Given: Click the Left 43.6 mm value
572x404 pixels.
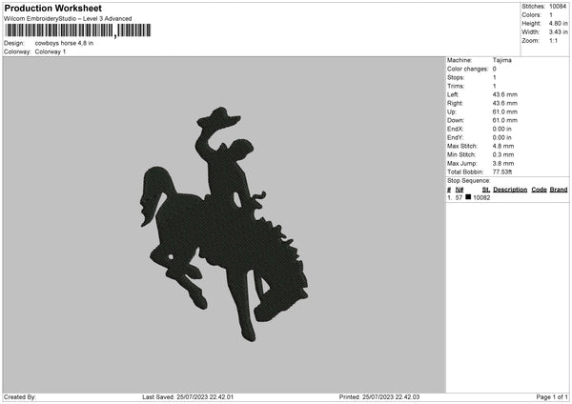Looking at the screenshot, I should [x=505, y=94].
